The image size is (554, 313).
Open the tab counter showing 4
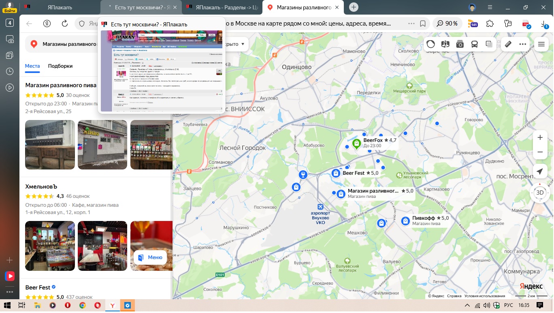click(10, 23)
